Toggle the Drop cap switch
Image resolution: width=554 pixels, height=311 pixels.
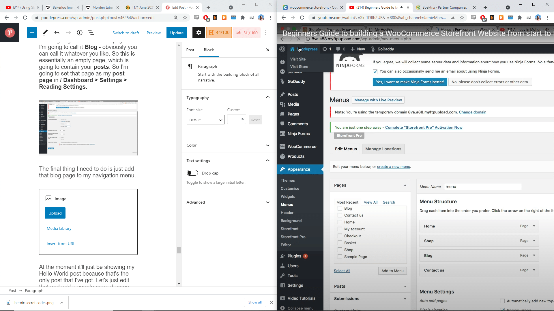192,173
